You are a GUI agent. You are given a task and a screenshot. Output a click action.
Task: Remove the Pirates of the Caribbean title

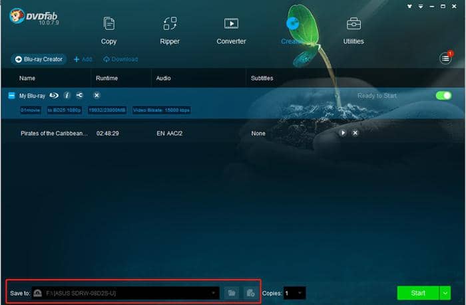click(355, 133)
